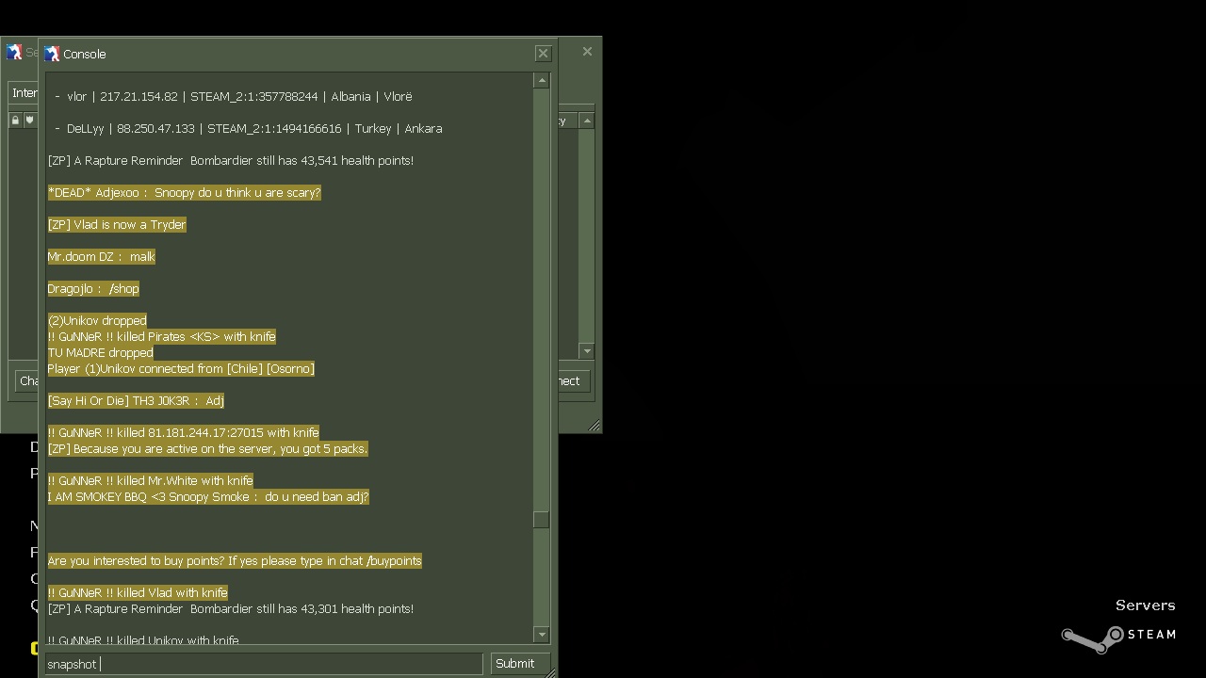This screenshot has height=678, width=1206.
Task: Click the console scrollbar up arrow
Action: point(541,81)
